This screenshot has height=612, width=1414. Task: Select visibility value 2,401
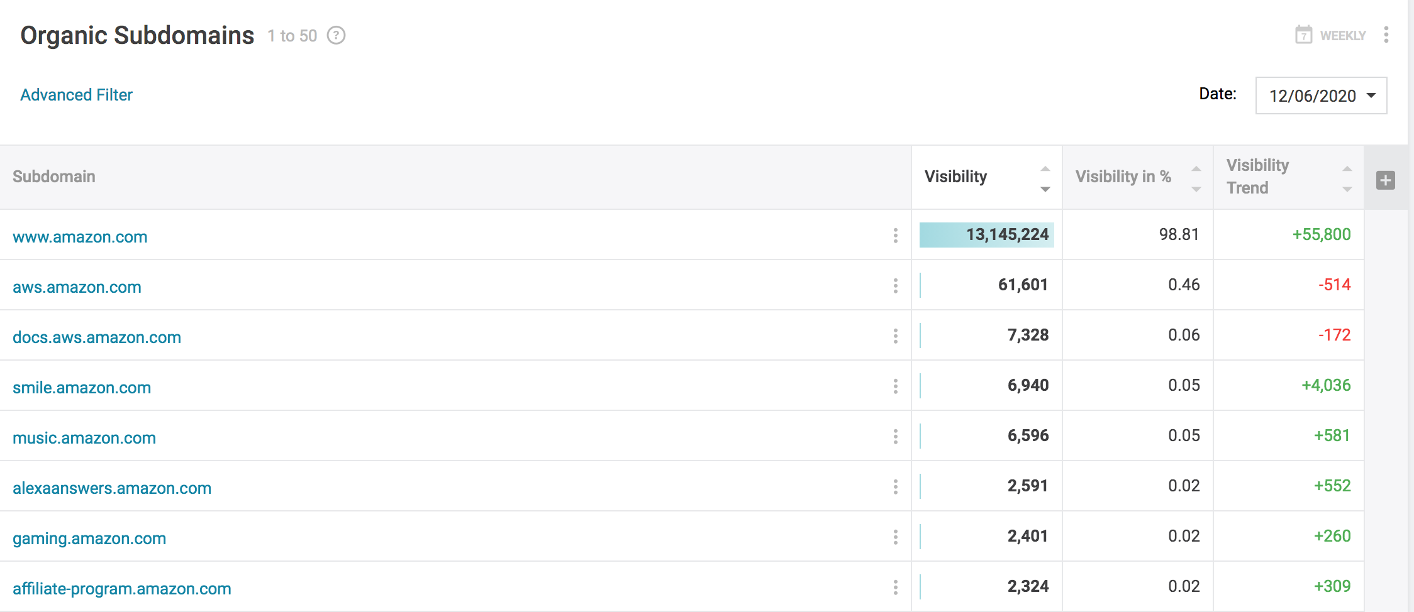tap(1028, 536)
